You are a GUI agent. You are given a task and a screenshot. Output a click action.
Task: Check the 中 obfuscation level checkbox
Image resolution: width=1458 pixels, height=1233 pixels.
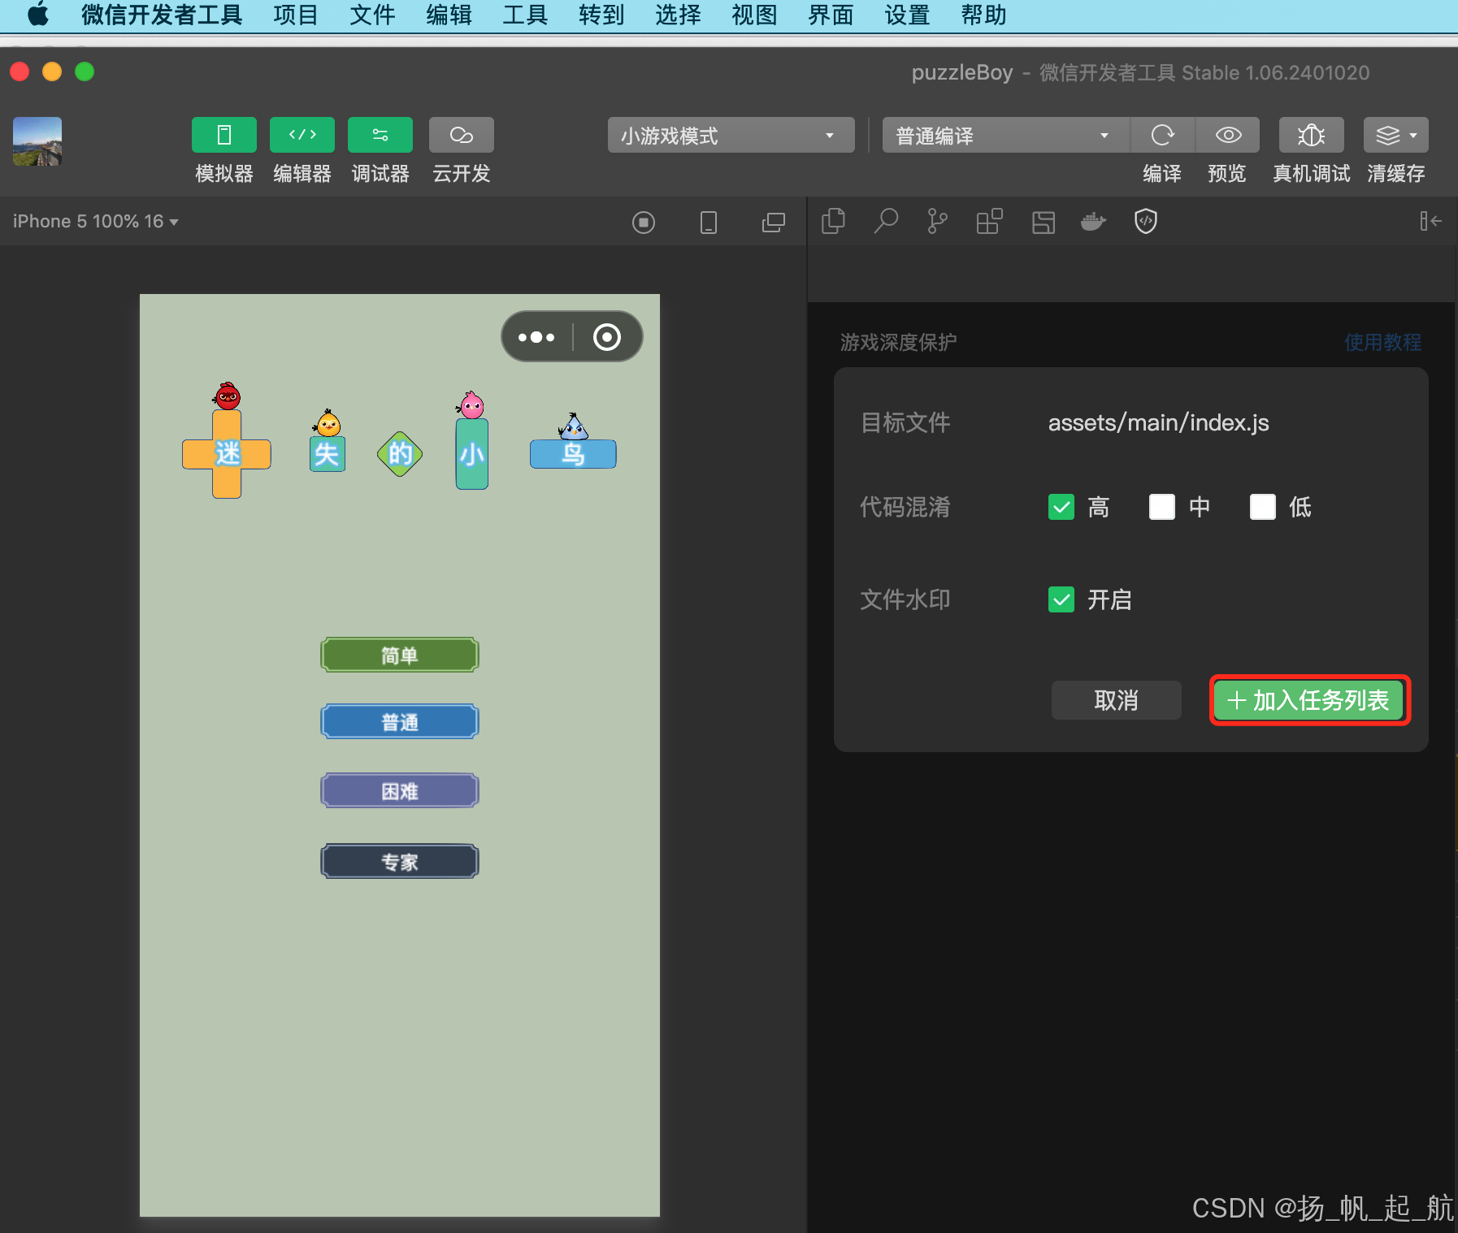1162,507
